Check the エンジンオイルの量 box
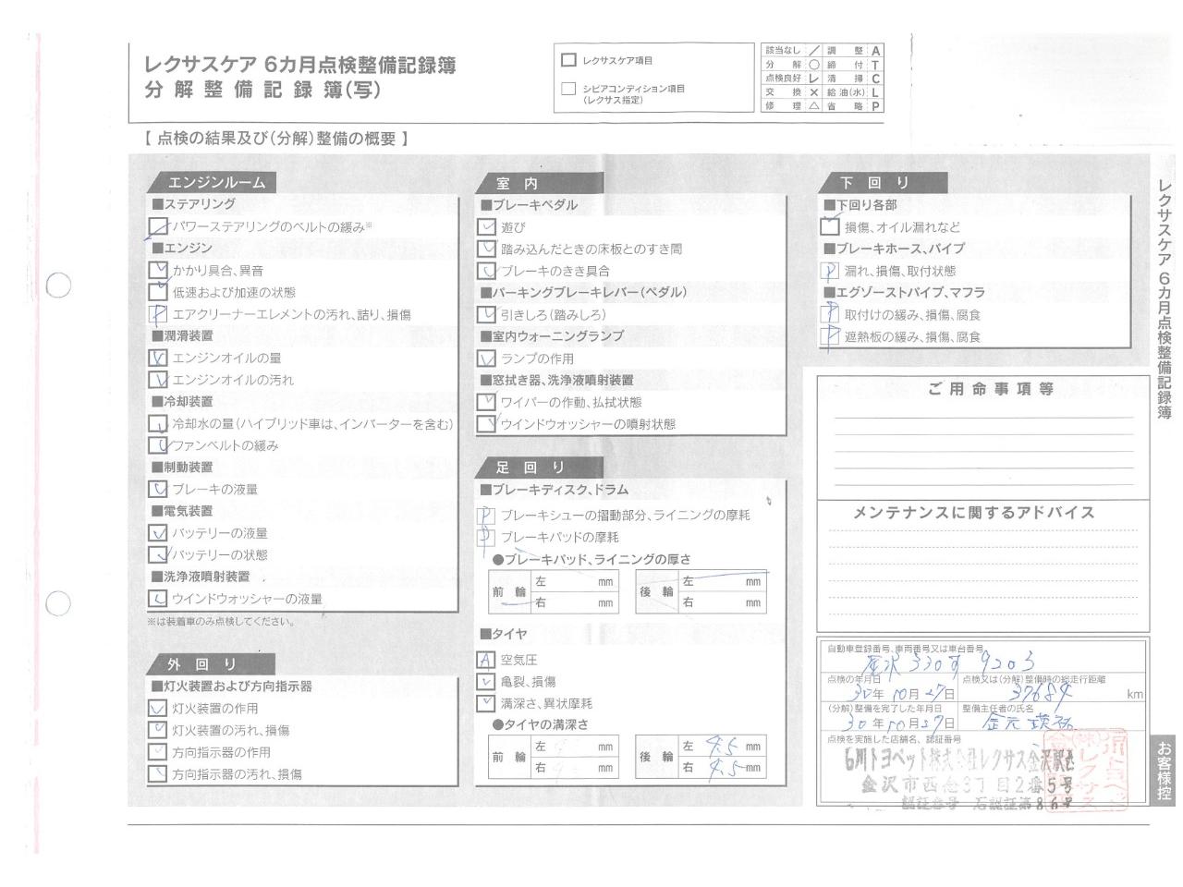1183x887 pixels. 158,358
